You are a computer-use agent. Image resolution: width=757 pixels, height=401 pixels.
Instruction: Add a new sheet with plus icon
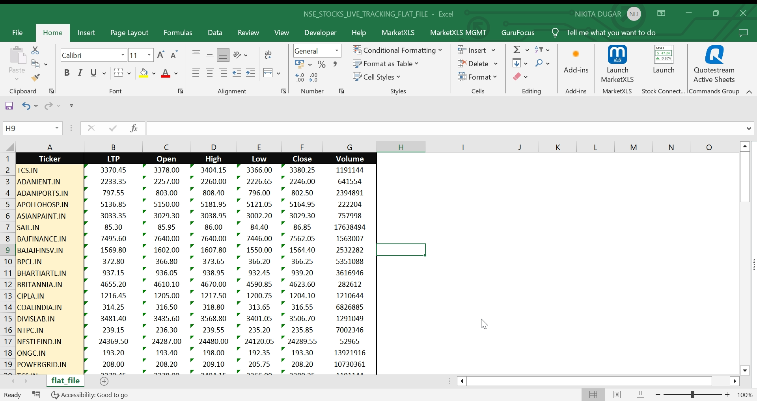(104, 381)
